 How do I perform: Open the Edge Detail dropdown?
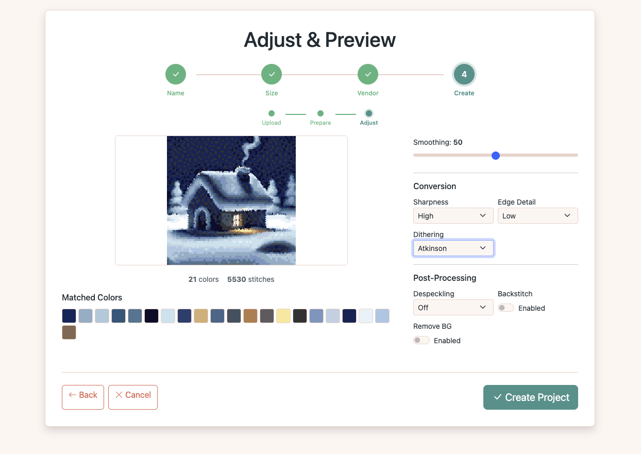point(537,215)
